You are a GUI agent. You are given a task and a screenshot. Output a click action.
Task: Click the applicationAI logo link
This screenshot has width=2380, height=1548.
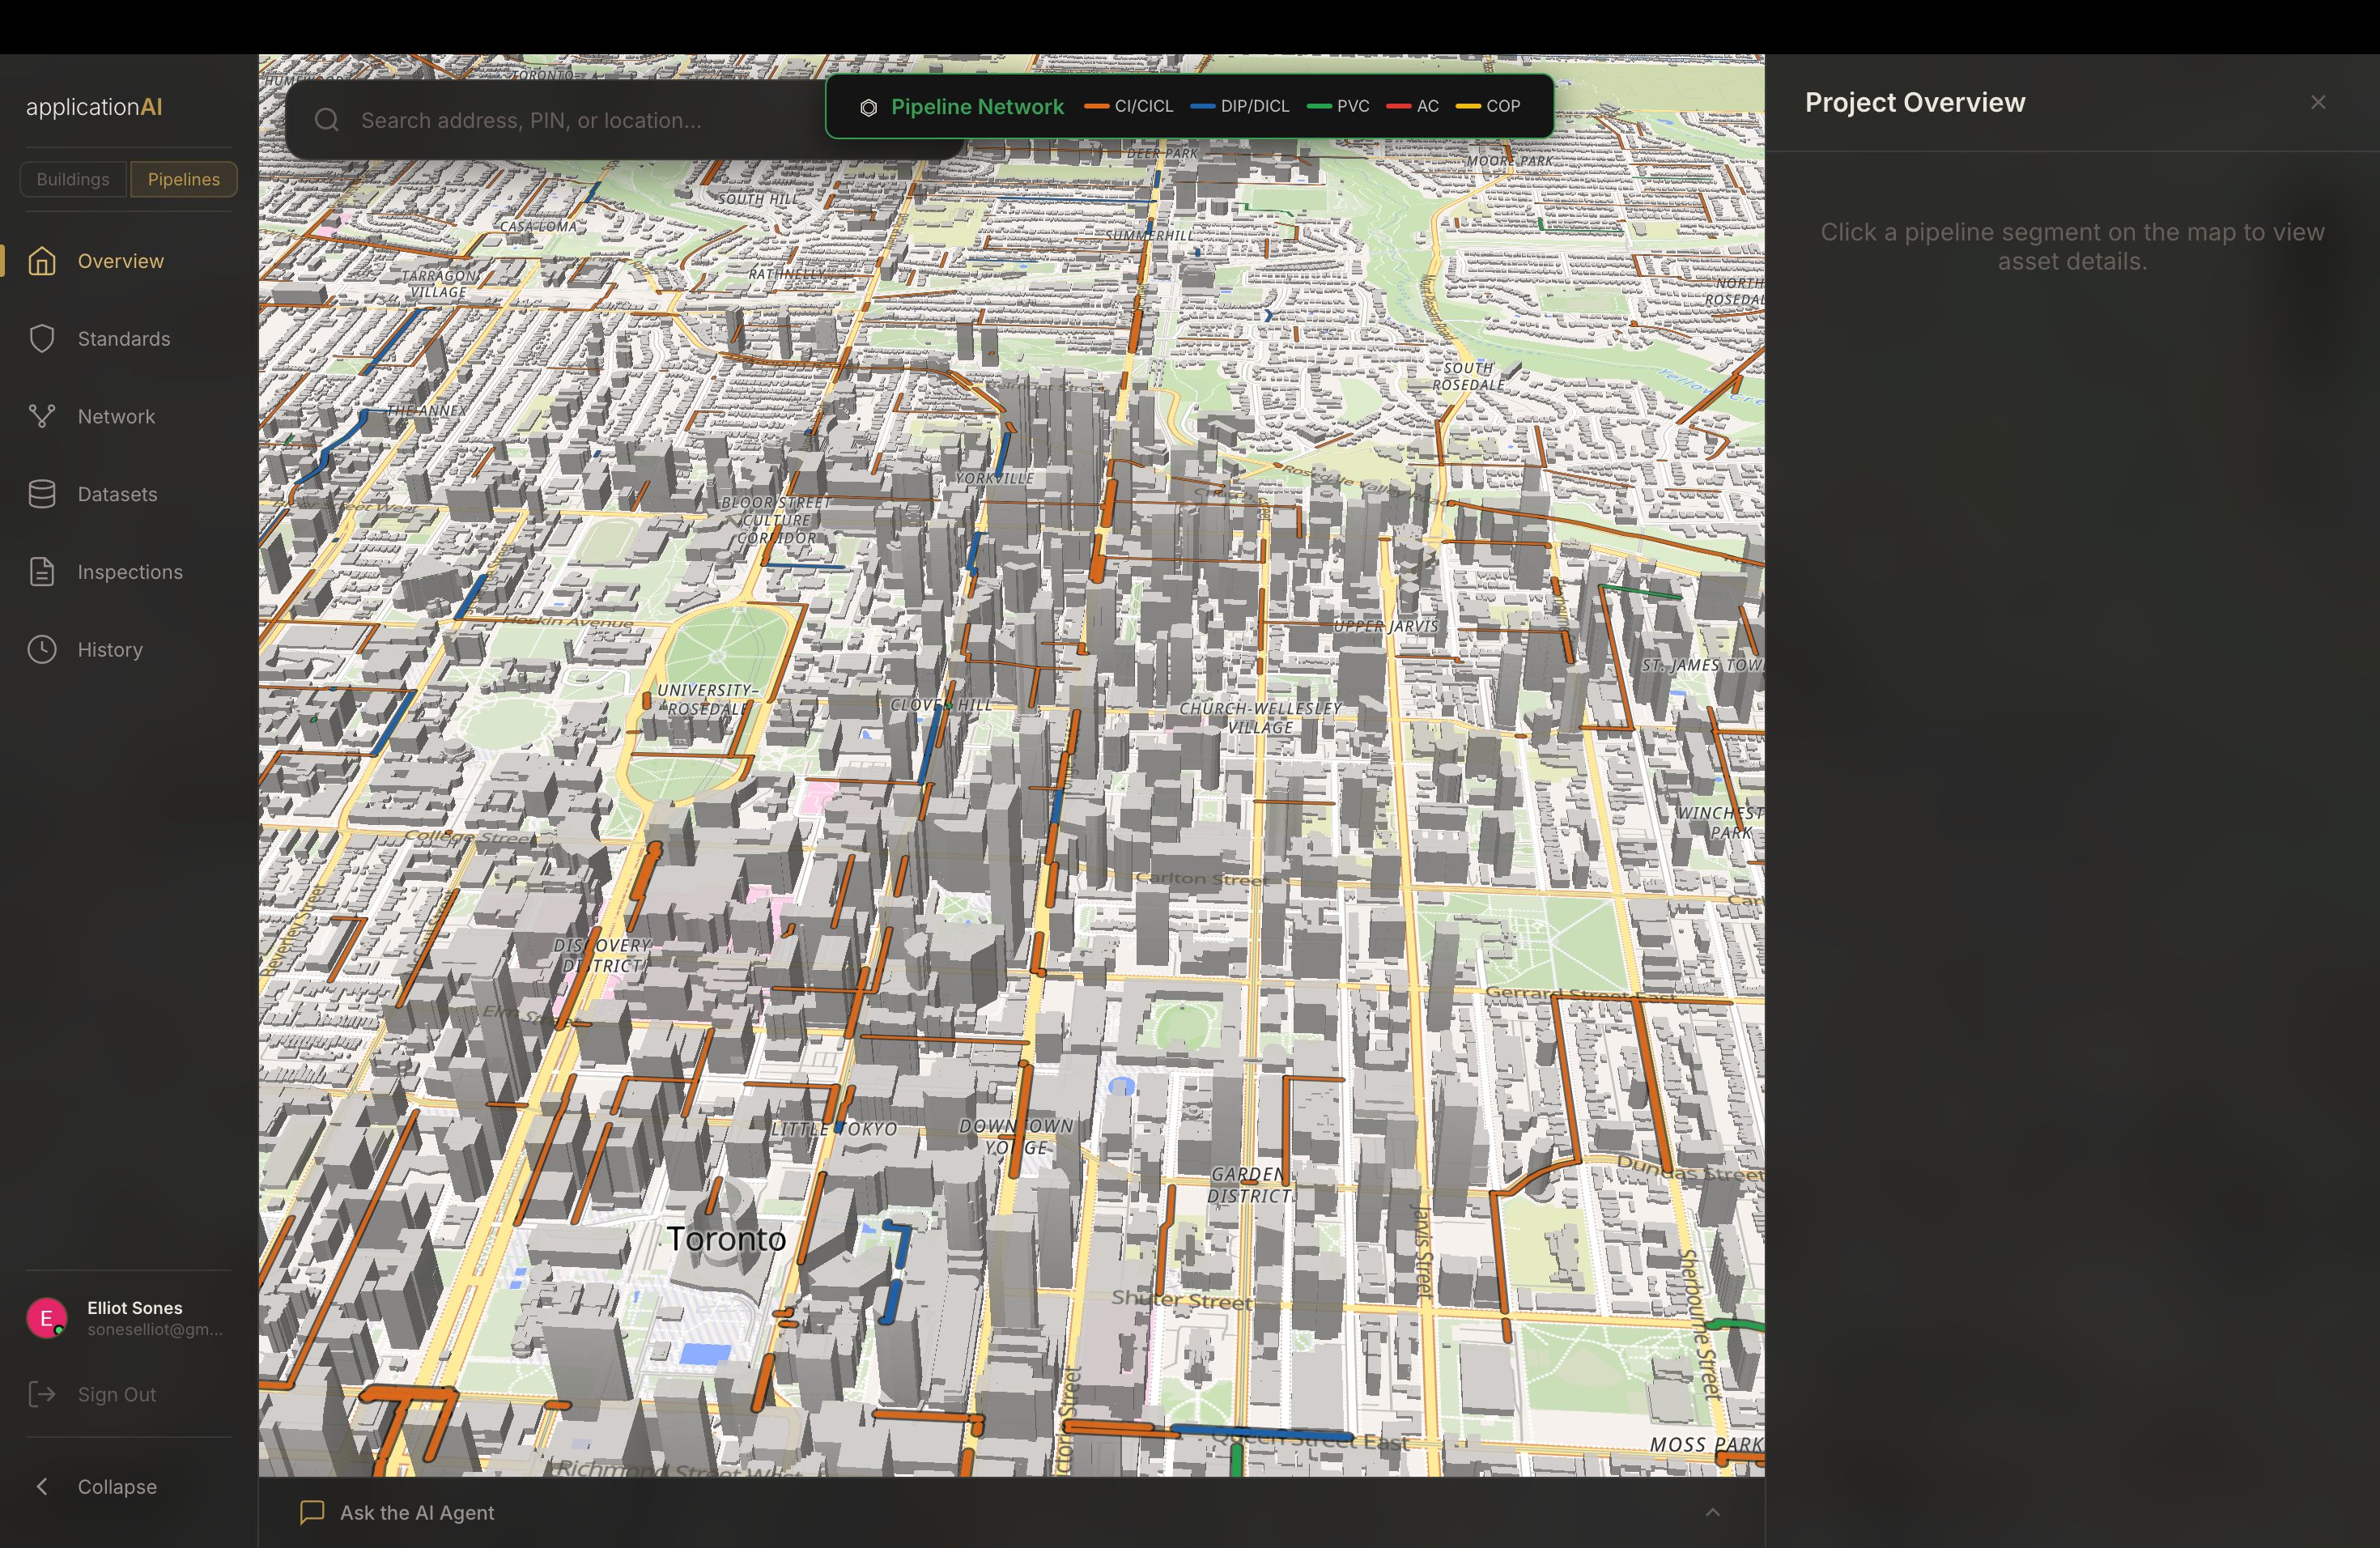(x=94, y=107)
